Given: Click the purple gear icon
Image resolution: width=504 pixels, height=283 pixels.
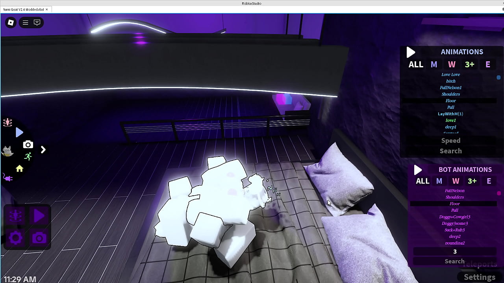Looking at the screenshot, I should [x=16, y=238].
